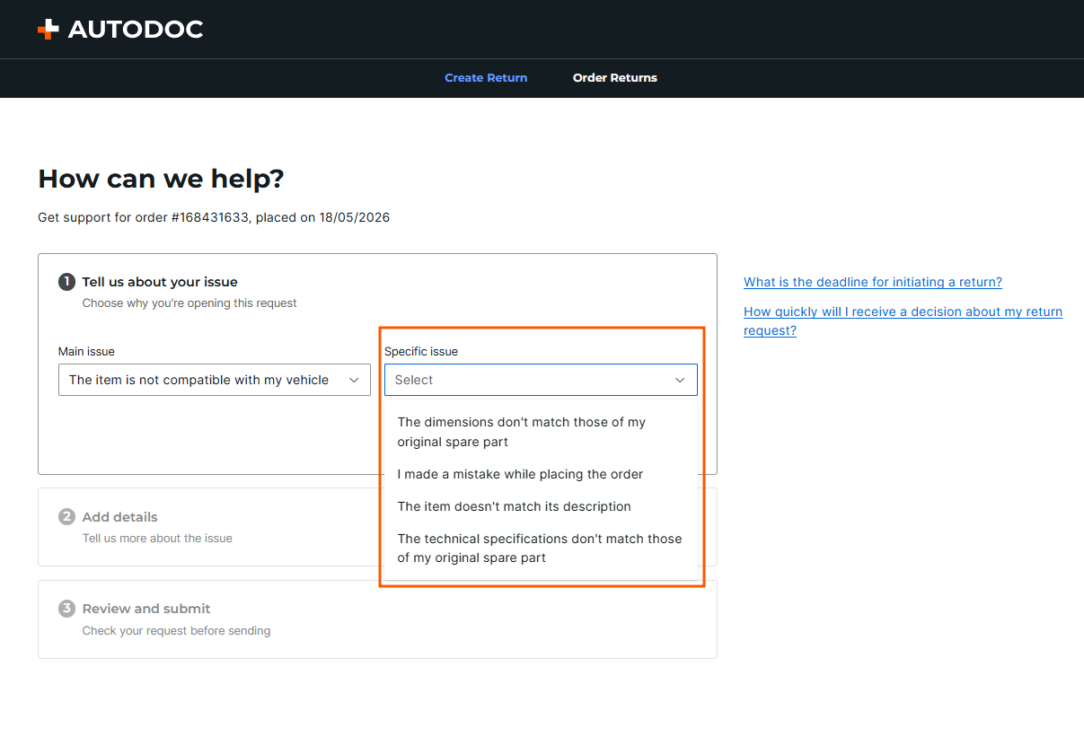This screenshot has height=755, width=1084.
Task: Click the "Add details" step heading
Action: [x=119, y=517]
